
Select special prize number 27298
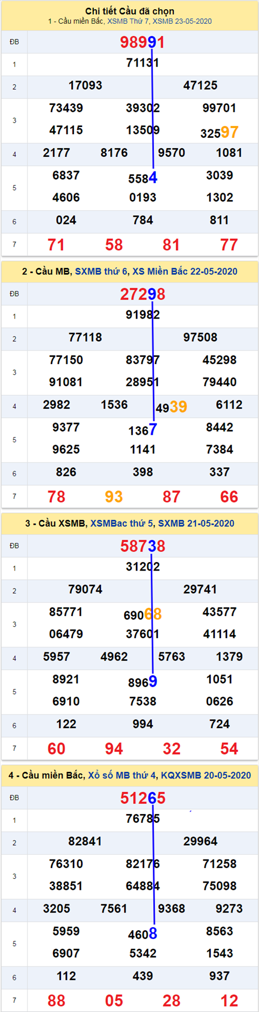142,294
